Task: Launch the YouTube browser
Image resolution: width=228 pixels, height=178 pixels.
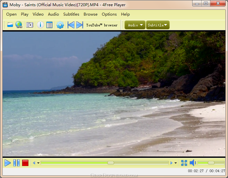Action: pyautogui.click(x=102, y=25)
